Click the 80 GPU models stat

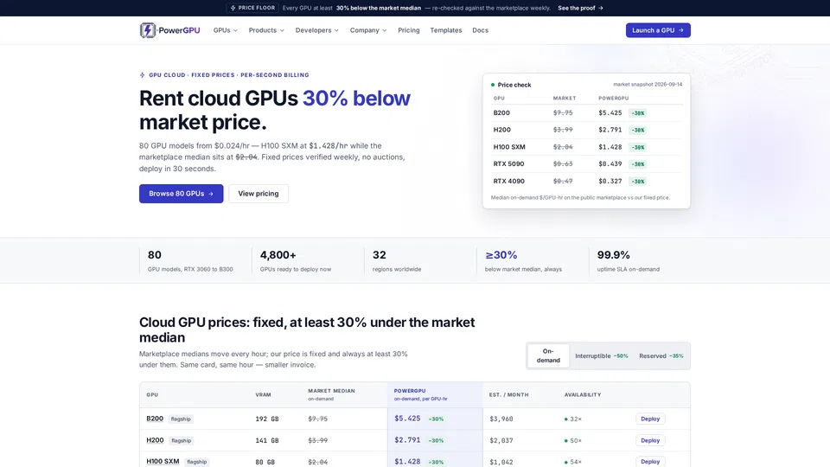click(190, 260)
